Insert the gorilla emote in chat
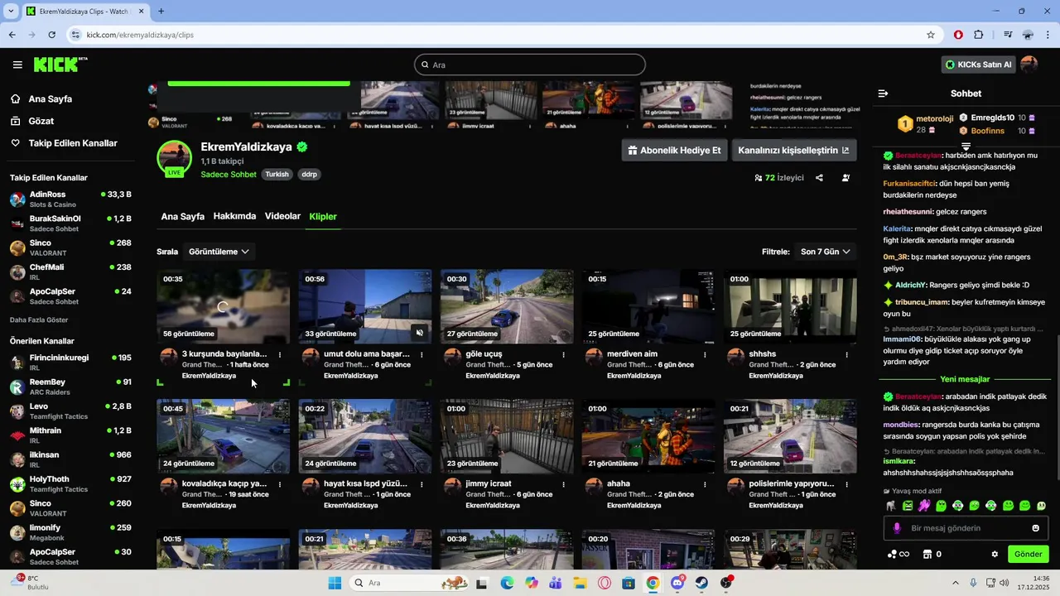The height and width of the screenshot is (596, 1060). click(x=890, y=506)
